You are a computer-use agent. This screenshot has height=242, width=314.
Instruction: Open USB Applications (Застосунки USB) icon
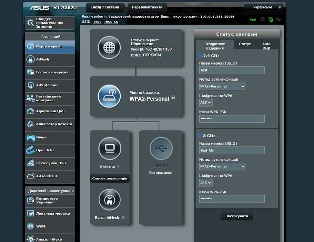click(30, 163)
